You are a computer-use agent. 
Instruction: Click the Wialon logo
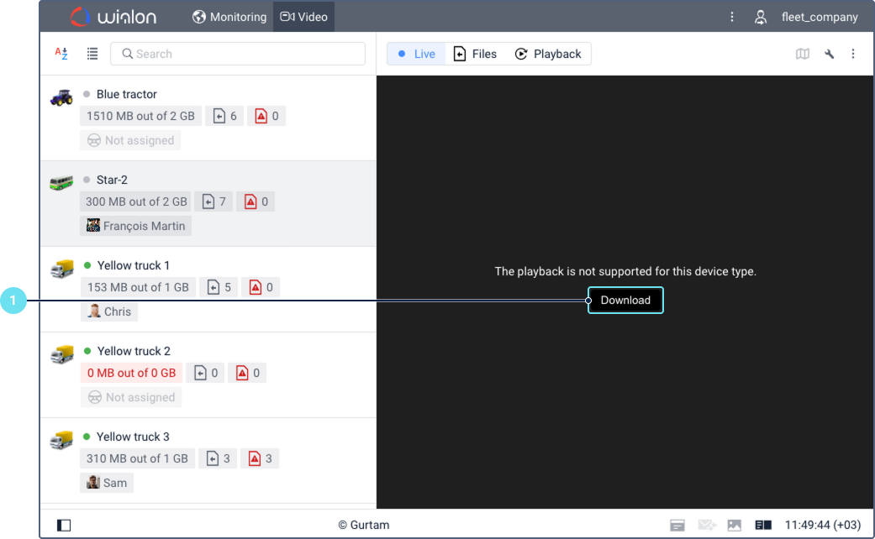coord(113,17)
